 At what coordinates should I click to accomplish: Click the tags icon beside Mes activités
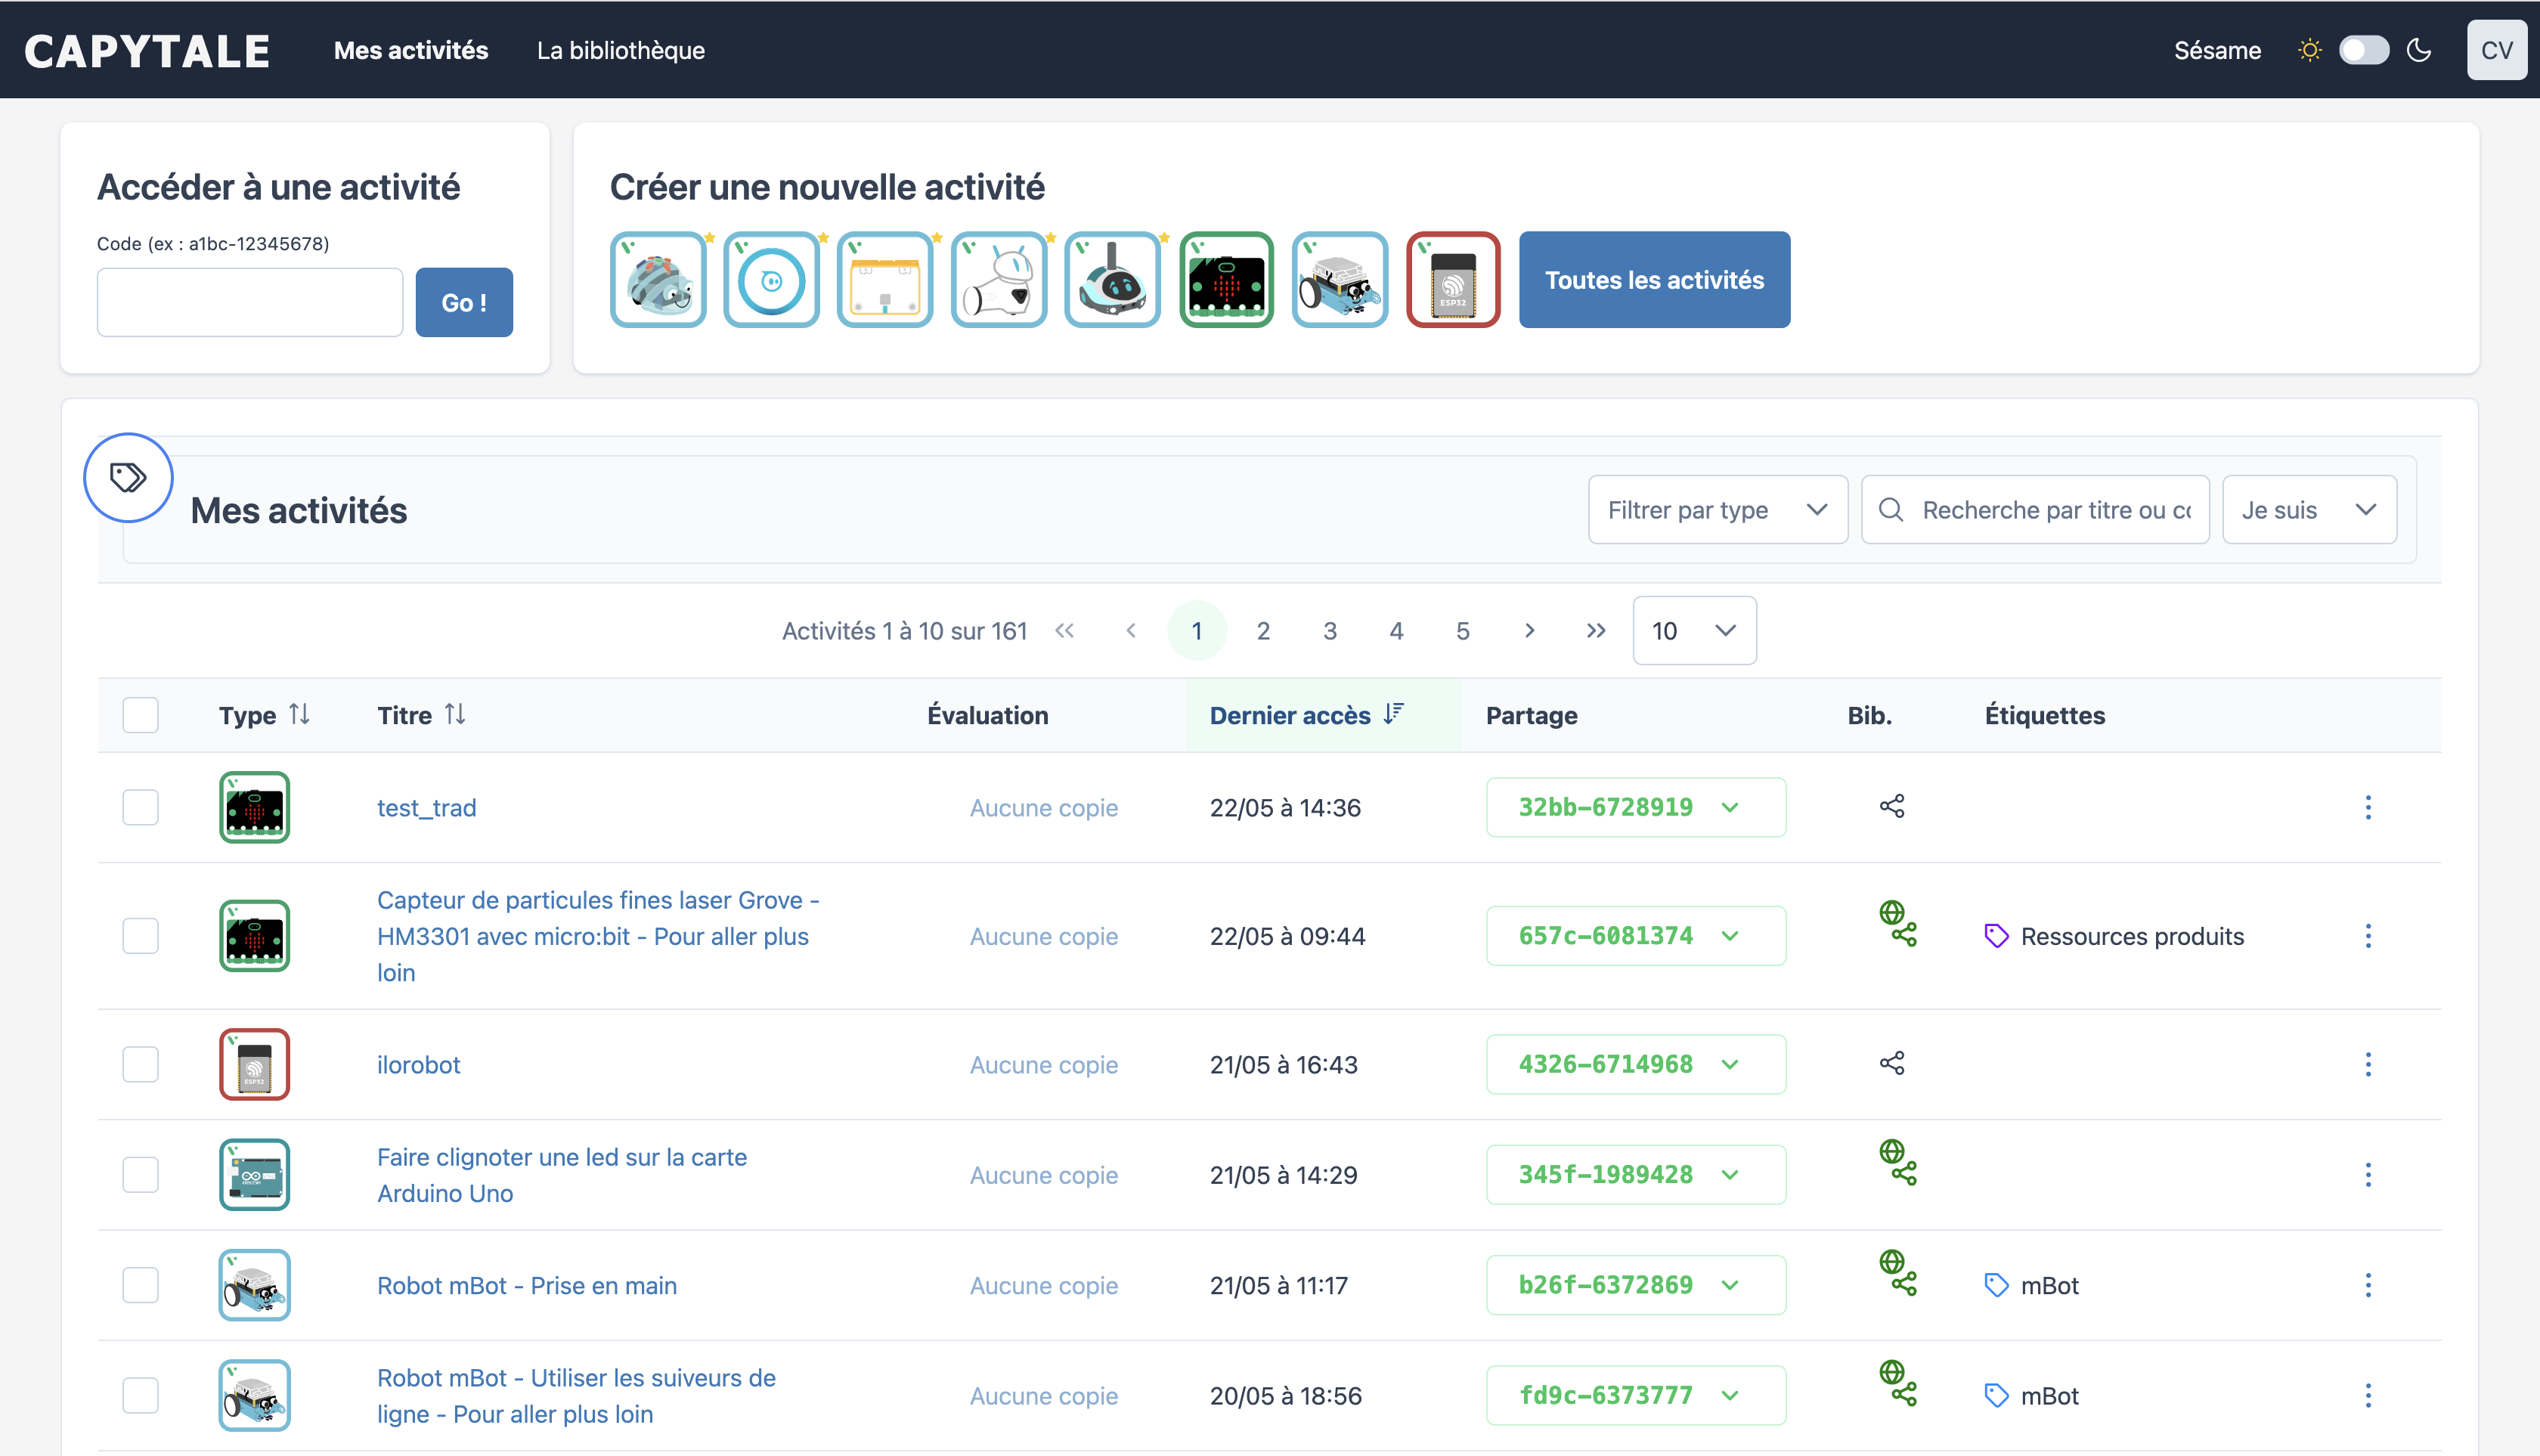(128, 477)
